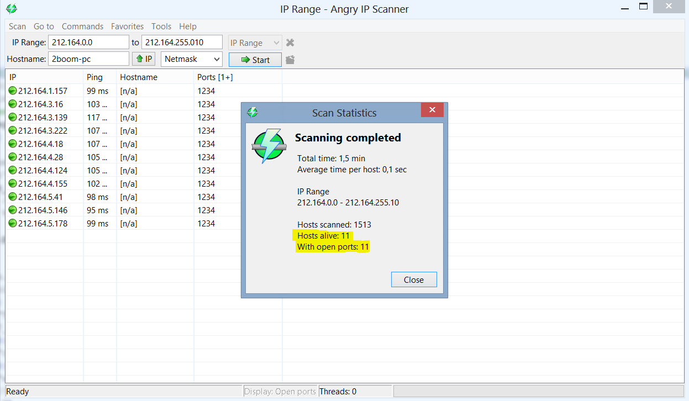Click the 98 ms ping value
This screenshot has height=401, width=689.
pyautogui.click(x=98, y=197)
